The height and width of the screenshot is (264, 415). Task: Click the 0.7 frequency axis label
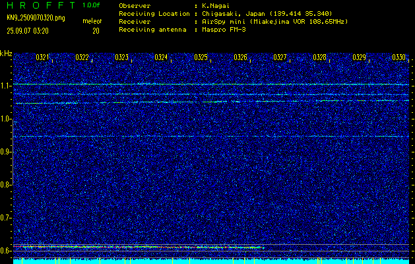[5, 218]
